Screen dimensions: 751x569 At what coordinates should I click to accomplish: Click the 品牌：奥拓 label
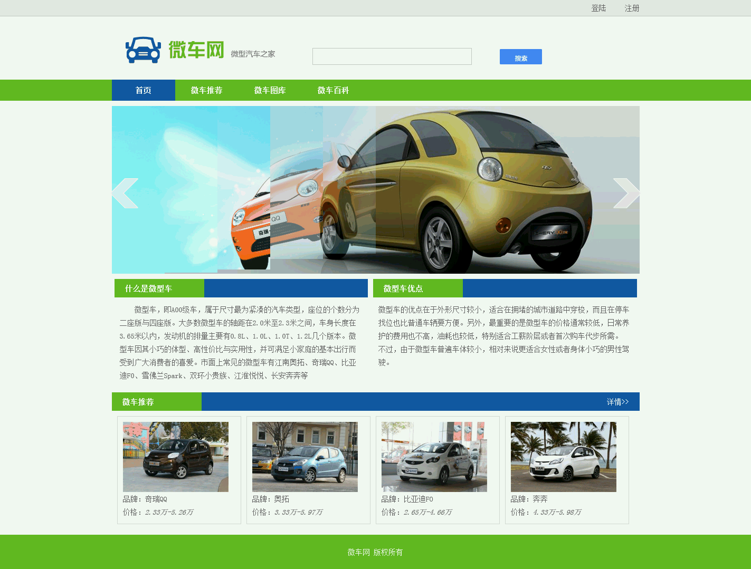271,499
